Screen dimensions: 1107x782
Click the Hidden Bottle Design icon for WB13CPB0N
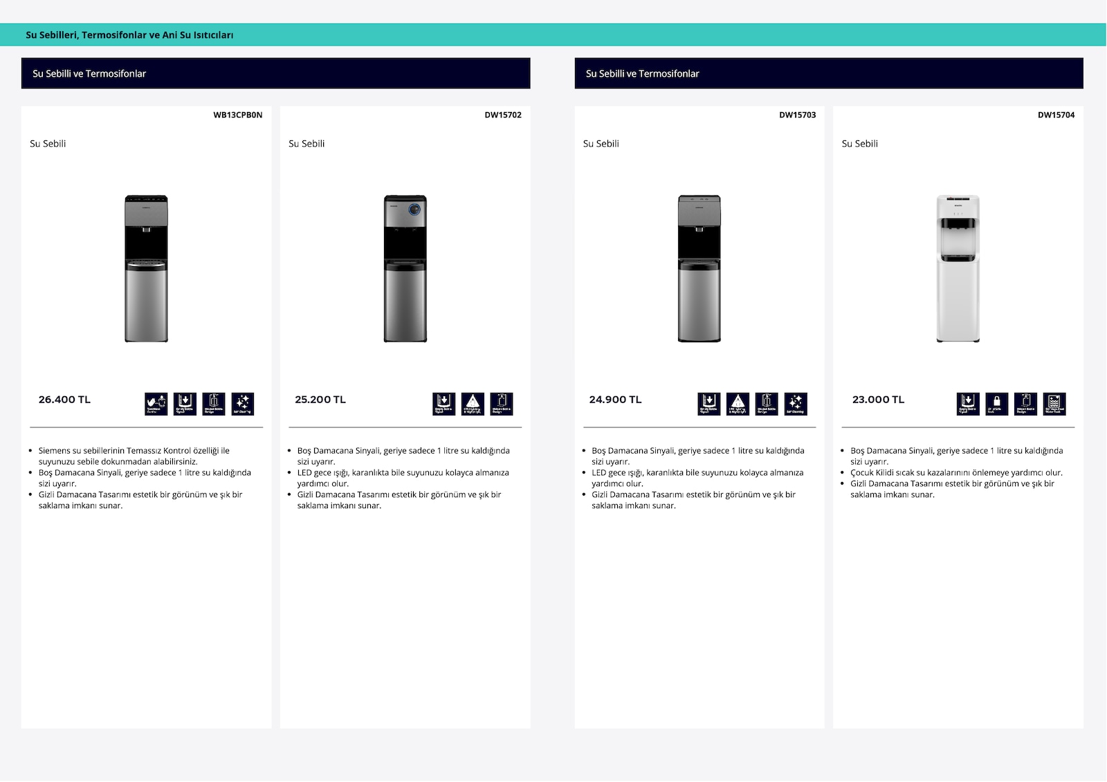[214, 404]
